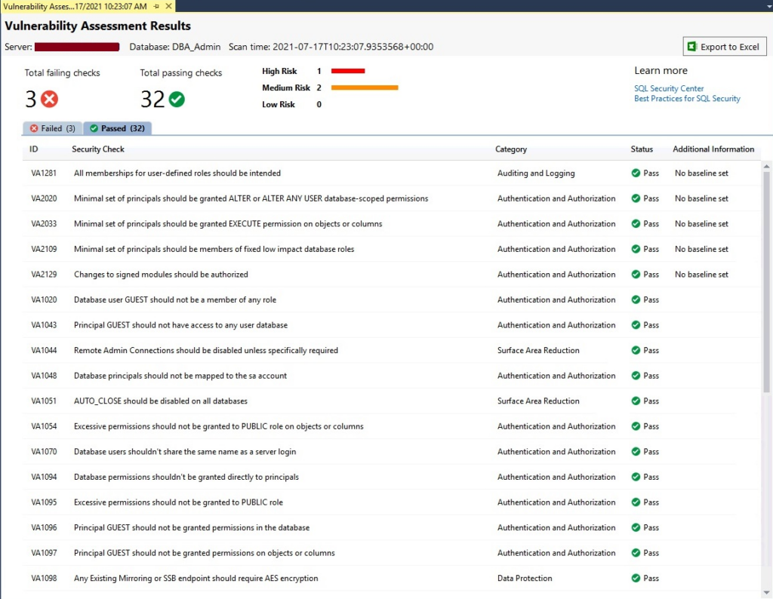Image resolution: width=773 pixels, height=599 pixels.
Task: Close the Vulnerability Assessment document tab
Action: [168, 6]
